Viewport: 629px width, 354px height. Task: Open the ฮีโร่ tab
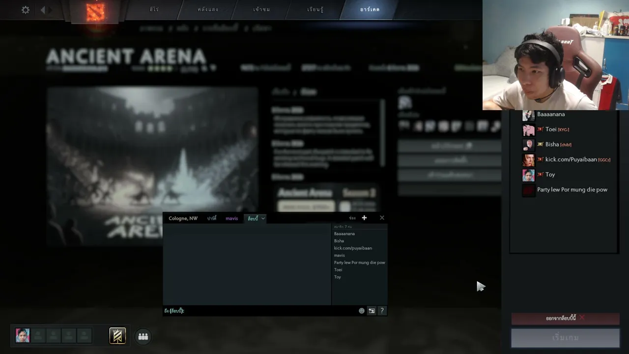point(154,9)
